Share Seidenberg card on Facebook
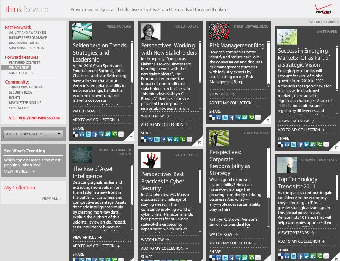The width and height of the screenshot is (340, 261). pyautogui.click(x=95, y=134)
